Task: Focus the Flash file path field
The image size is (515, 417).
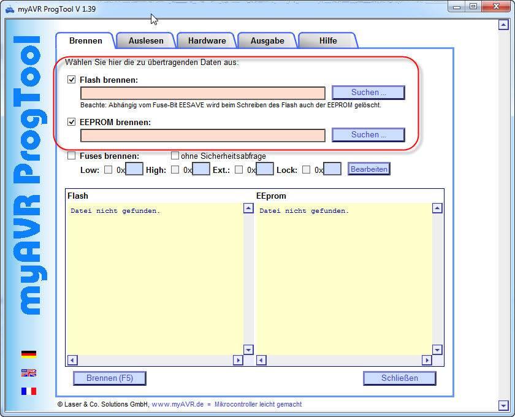Action: tap(203, 93)
